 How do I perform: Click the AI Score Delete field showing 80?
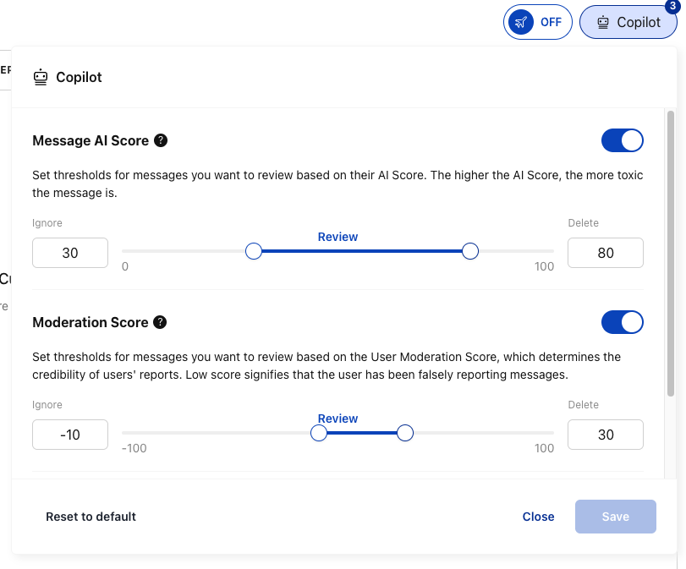(x=605, y=253)
